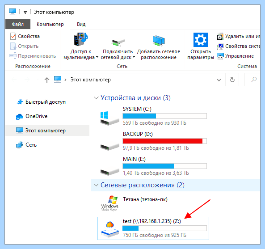Click 1,40 ТБ свободно из 3,63 ТБ text

coord(156,173)
